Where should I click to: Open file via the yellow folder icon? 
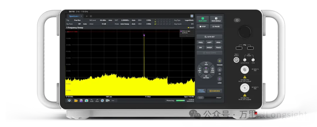[76, 100]
